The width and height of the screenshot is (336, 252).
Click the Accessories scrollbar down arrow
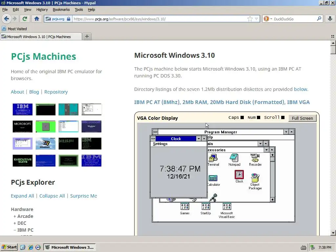point(272,199)
